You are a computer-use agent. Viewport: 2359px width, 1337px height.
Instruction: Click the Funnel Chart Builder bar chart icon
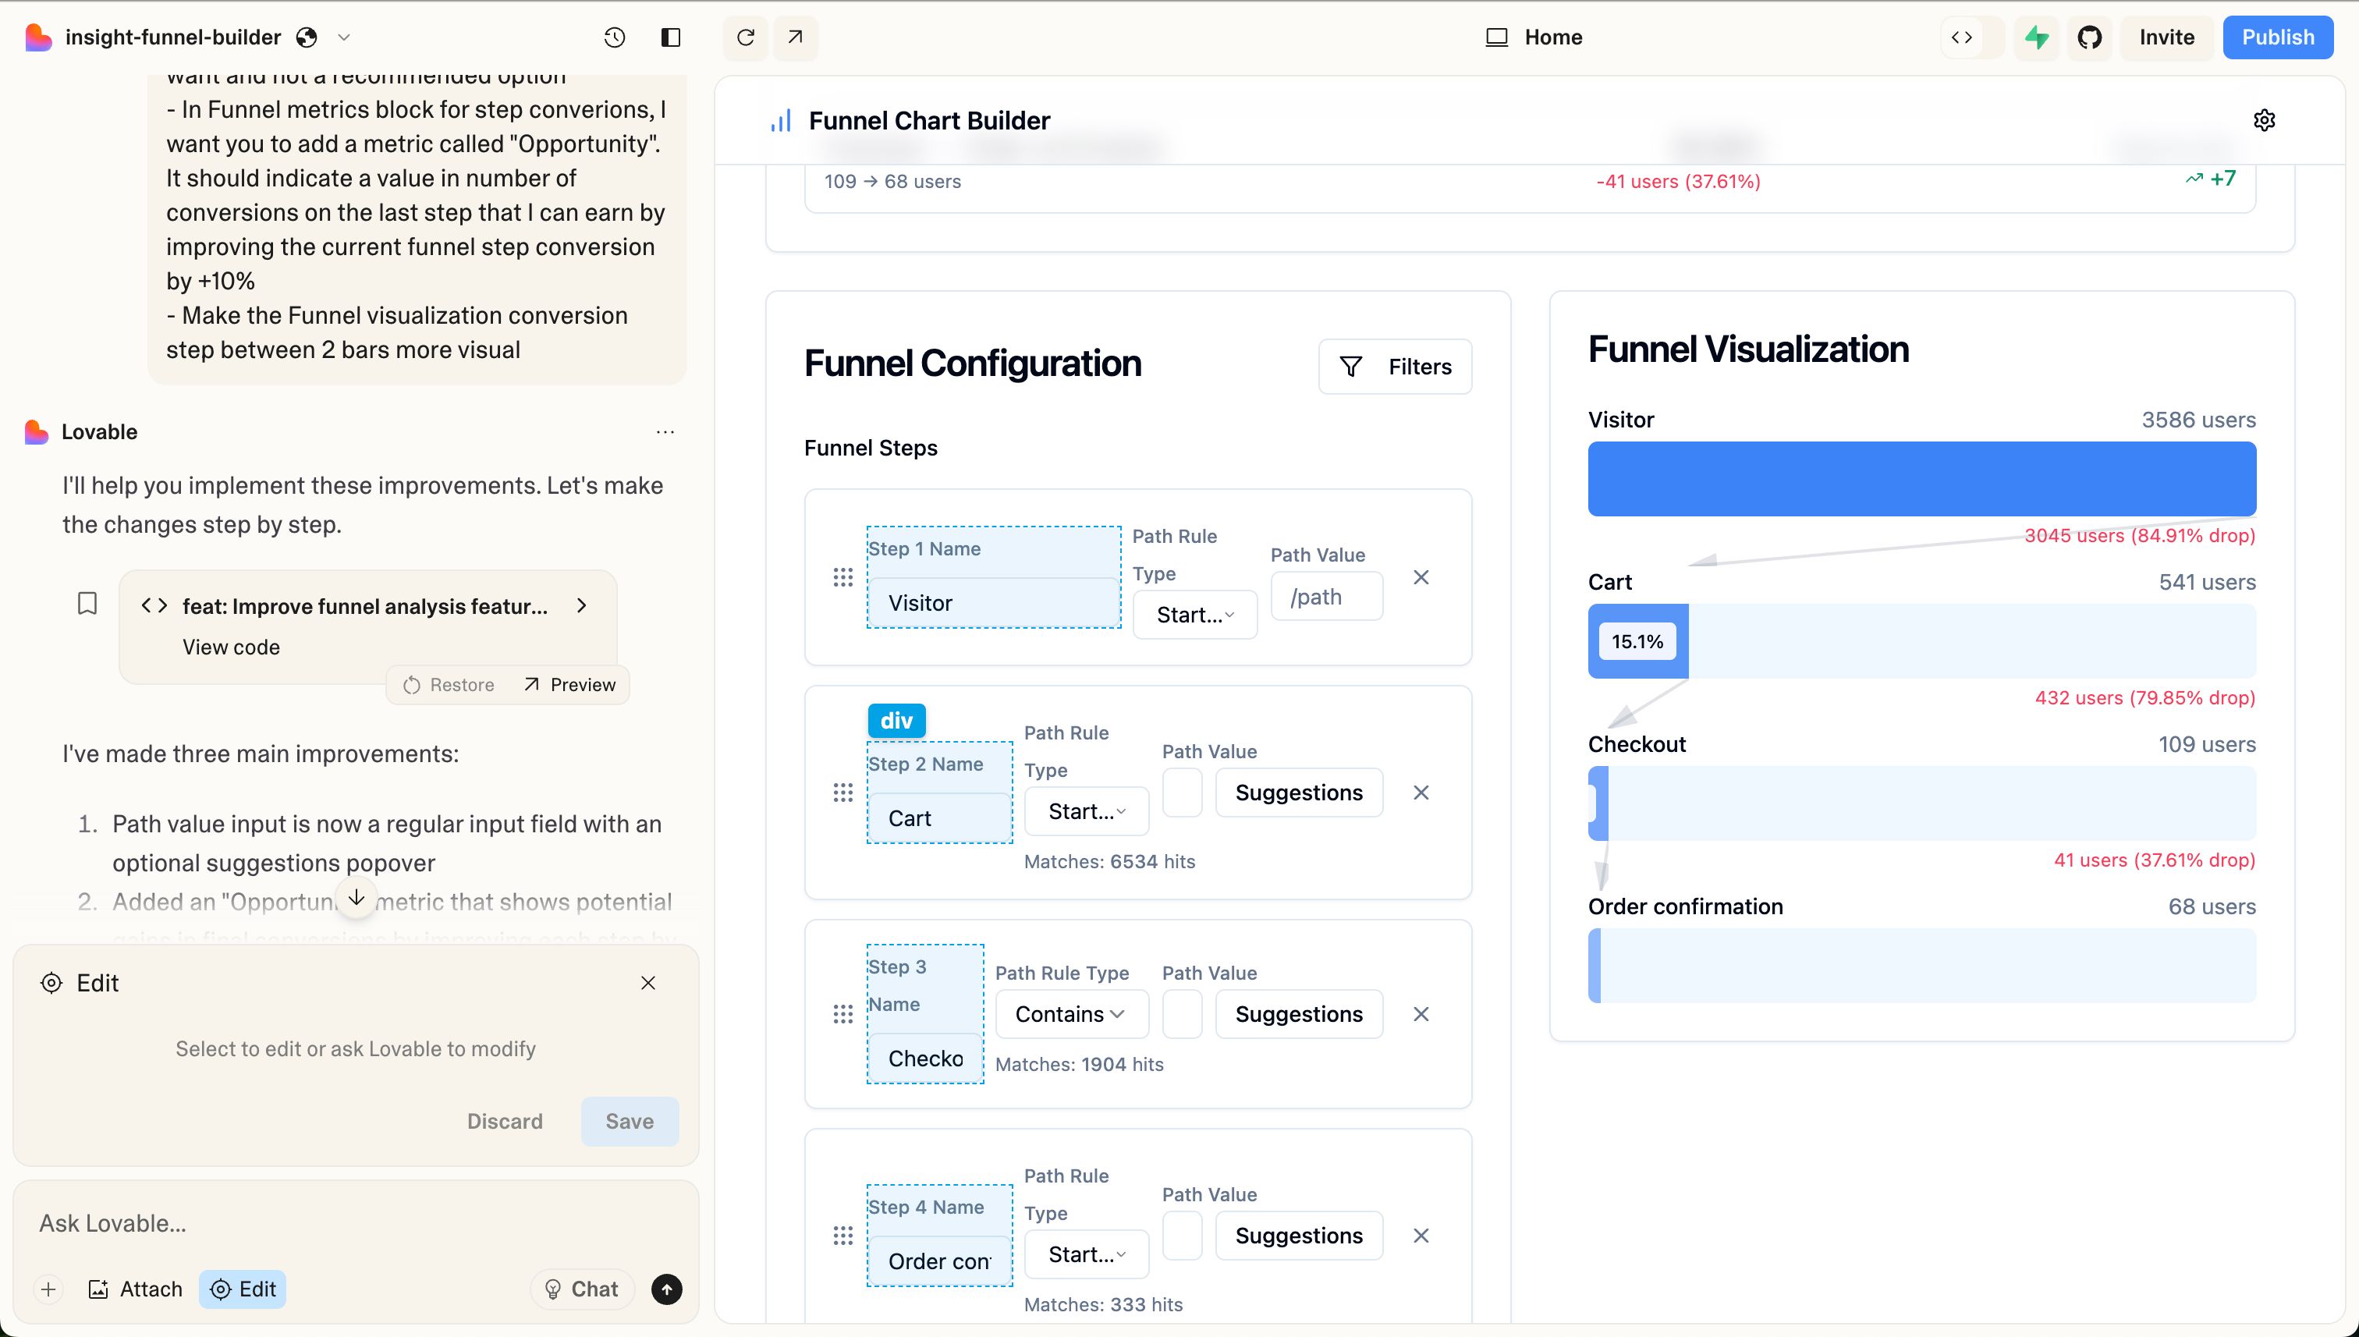pos(781,120)
